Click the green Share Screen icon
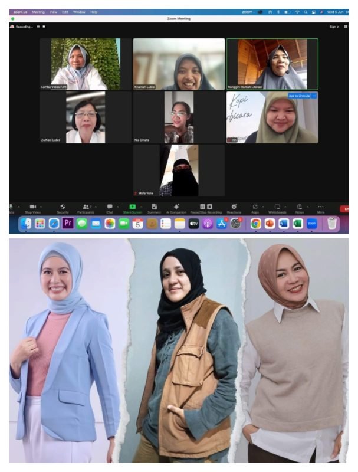 [132, 207]
